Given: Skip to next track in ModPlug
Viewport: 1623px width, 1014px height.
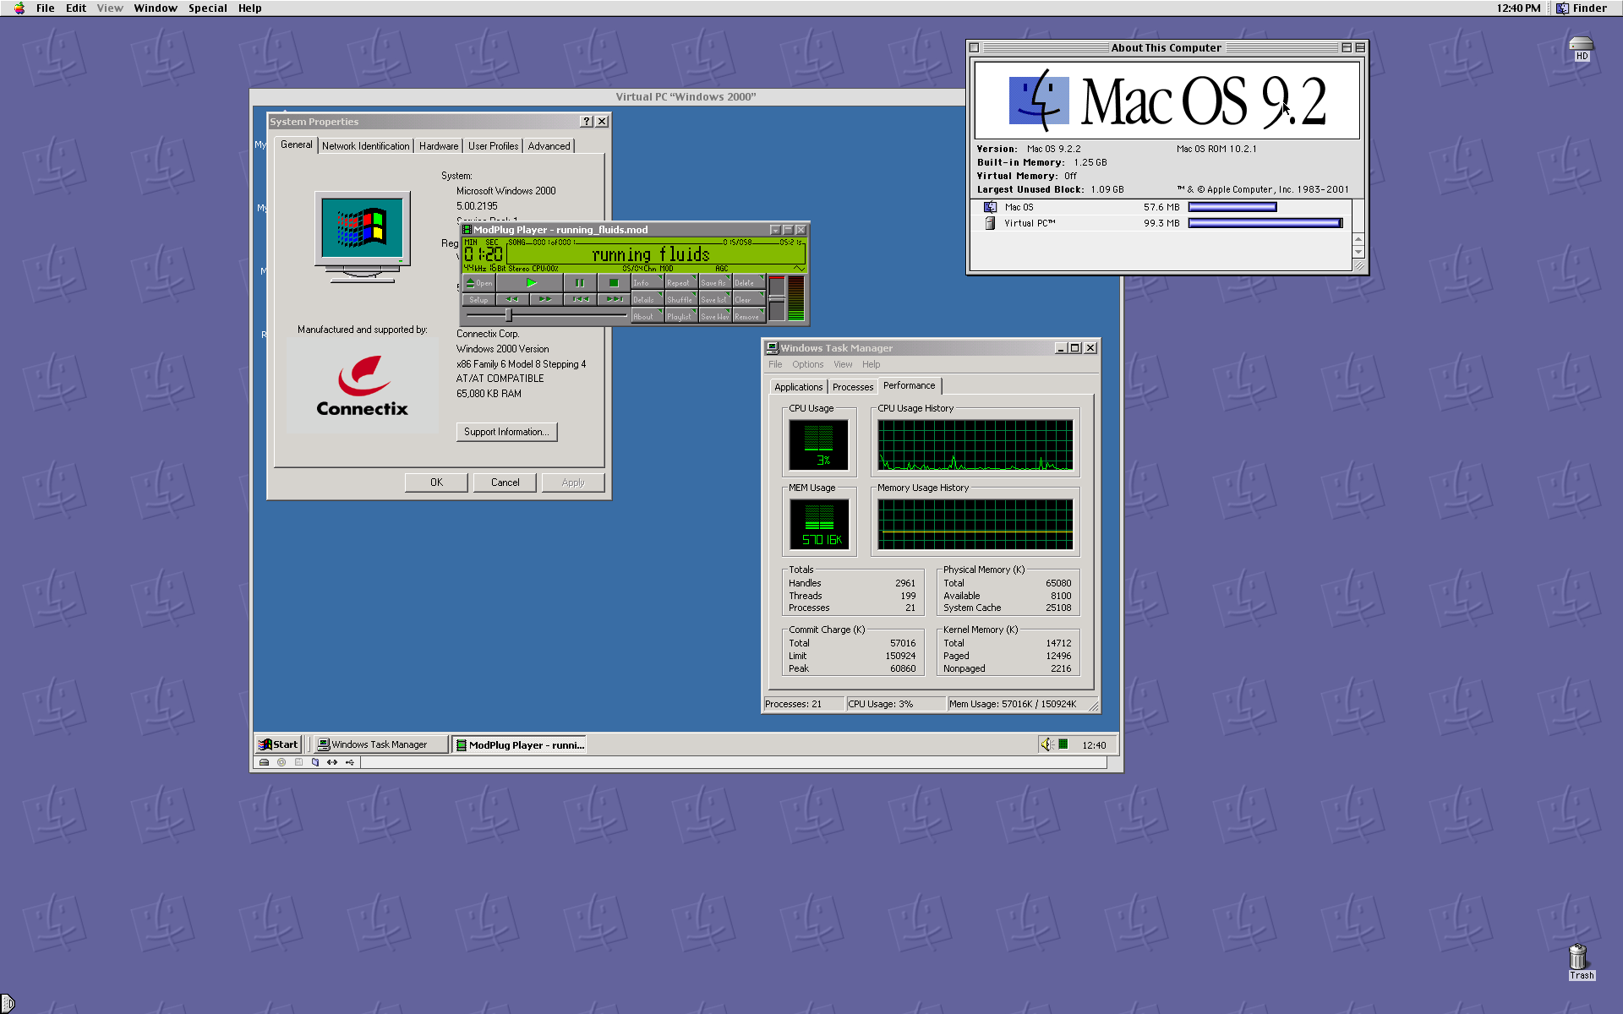Looking at the screenshot, I should 614,299.
